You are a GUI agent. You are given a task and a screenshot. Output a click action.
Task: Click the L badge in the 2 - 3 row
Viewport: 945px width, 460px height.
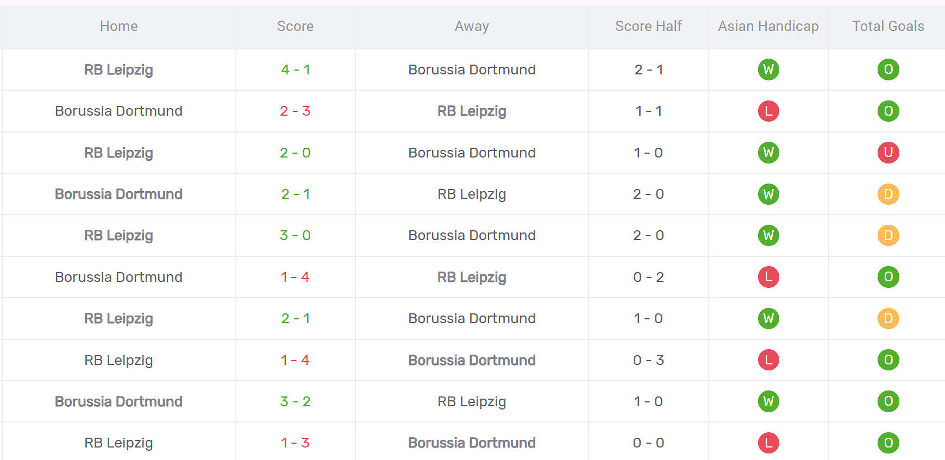pyautogui.click(x=768, y=111)
